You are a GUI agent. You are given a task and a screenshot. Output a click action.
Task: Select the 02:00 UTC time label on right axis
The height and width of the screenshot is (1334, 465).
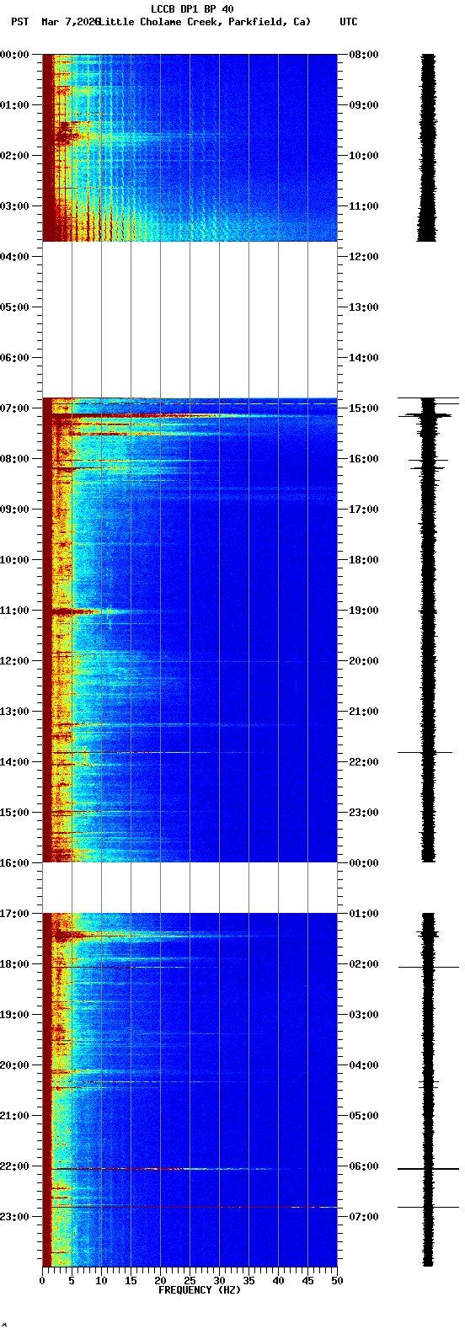(x=365, y=964)
